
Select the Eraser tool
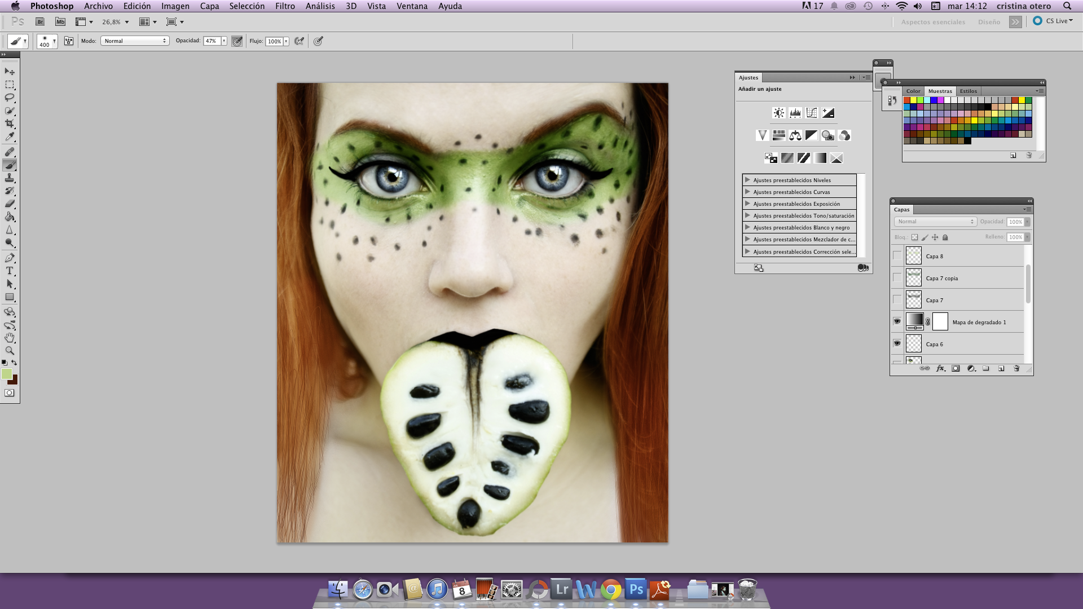tap(10, 204)
